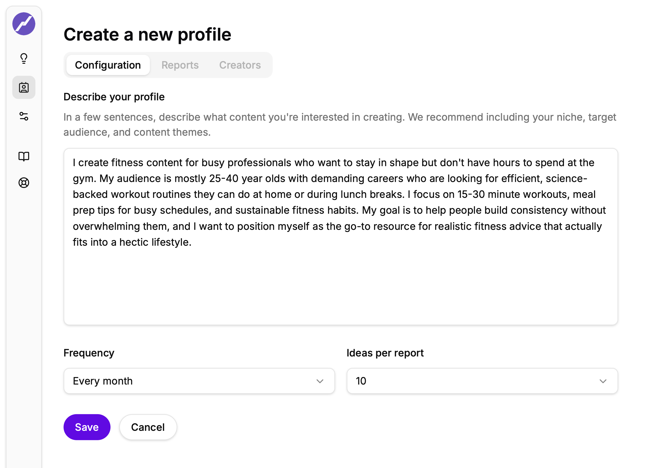650x468 pixels.
Task: Click the Frequency field label
Action: 89,353
